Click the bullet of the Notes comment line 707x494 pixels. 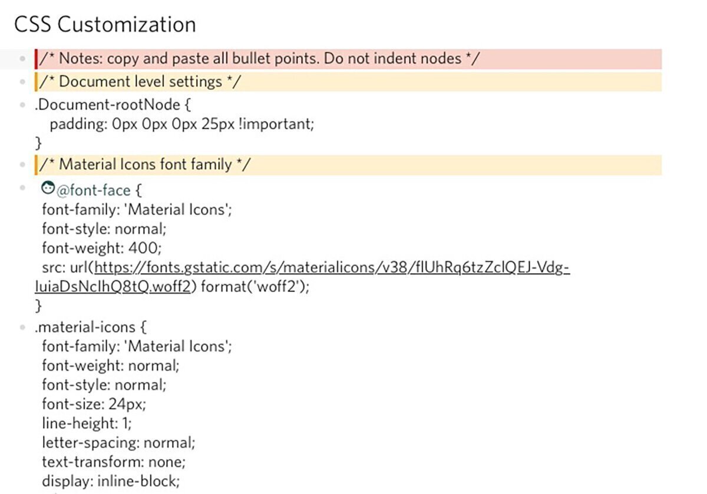(22, 59)
